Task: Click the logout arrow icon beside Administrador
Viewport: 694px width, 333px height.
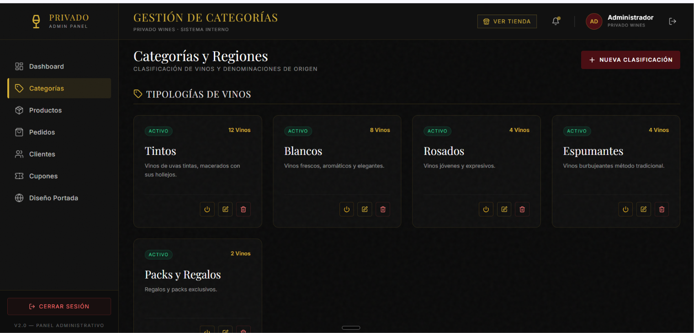Action: [x=673, y=21]
